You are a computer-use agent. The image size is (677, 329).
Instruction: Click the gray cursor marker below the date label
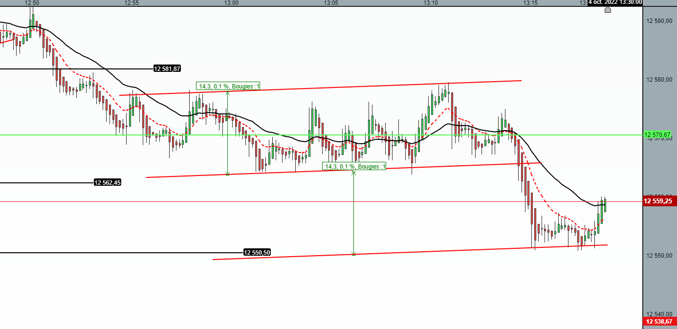click(x=608, y=9)
